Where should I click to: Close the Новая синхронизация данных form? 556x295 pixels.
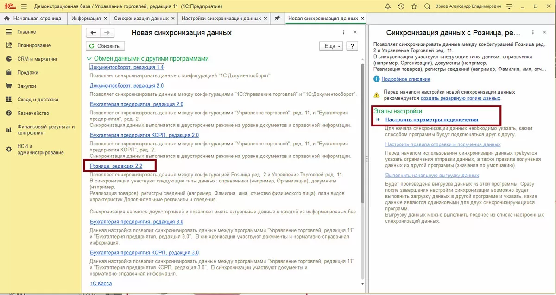tap(355, 33)
